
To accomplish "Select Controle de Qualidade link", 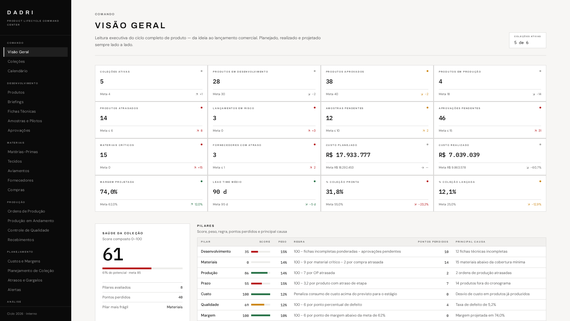I will coord(36,230).
